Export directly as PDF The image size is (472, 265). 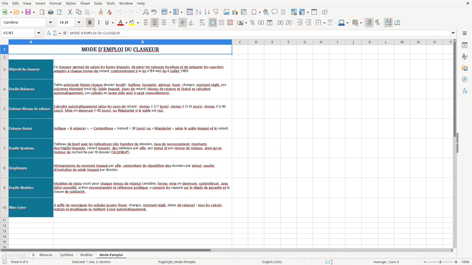[42, 12]
